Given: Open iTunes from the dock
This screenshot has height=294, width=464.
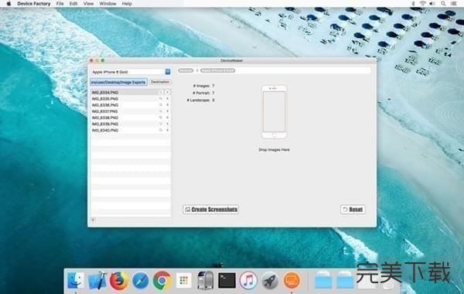Looking at the screenshot, I should [x=248, y=280].
